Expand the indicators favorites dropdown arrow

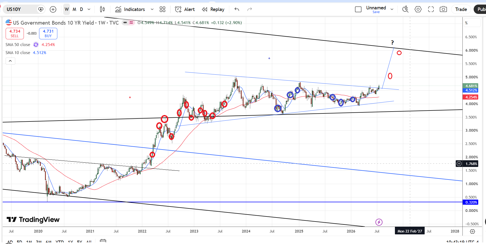tap(152, 9)
